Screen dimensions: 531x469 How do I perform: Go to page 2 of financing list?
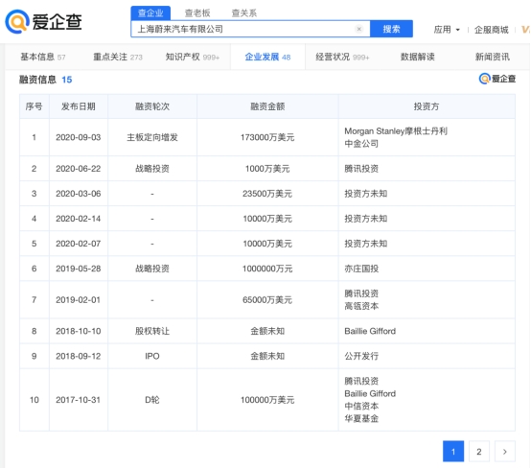tap(479, 452)
